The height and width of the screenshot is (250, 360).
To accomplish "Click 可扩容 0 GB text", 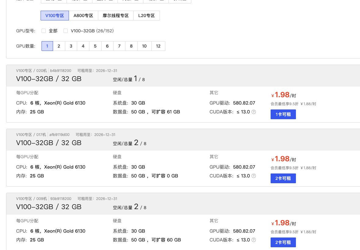I will (165, 176).
